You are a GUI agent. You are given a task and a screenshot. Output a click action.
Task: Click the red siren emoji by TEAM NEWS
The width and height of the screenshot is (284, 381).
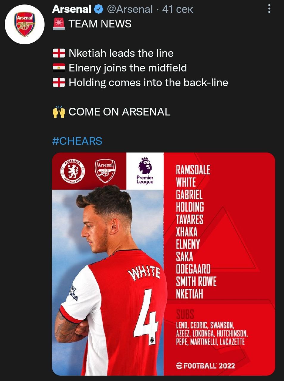[59, 24]
